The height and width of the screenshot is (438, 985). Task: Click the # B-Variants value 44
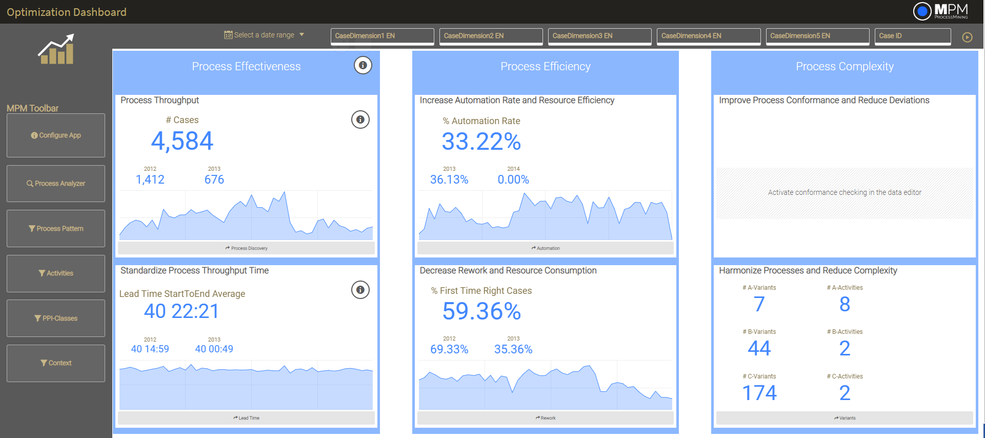pos(759,349)
